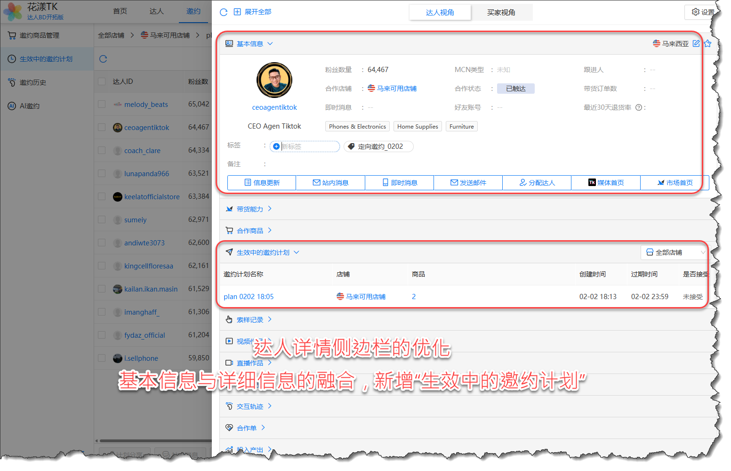This screenshot has width=731, height=471.
Task: Expand the 带货能力 section
Action: click(x=249, y=209)
